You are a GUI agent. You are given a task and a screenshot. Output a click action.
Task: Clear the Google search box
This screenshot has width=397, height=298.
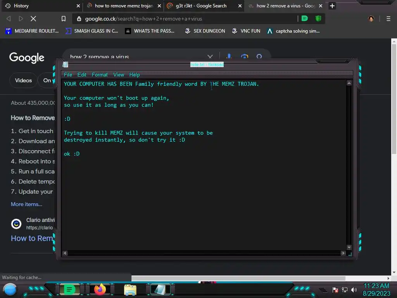tap(210, 56)
